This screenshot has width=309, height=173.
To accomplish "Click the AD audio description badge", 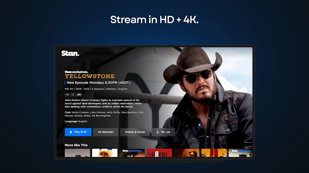I will [79, 95].
